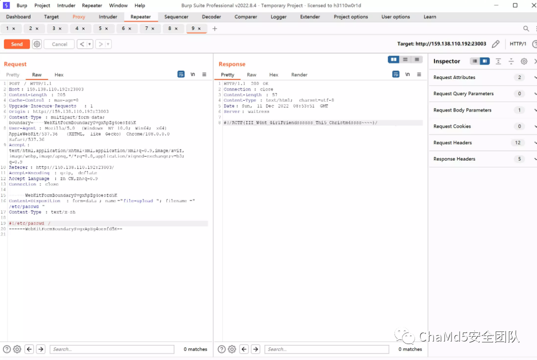Open Request search settings gear
537x360 pixels.
[x=17, y=349]
